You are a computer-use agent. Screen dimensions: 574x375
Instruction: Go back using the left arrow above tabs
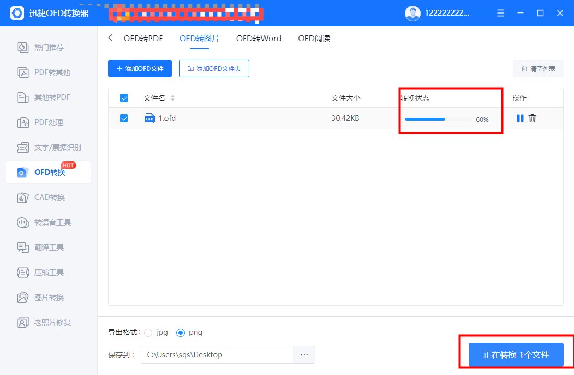tap(110, 38)
